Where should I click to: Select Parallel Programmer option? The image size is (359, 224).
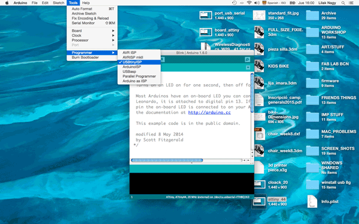(x=139, y=76)
